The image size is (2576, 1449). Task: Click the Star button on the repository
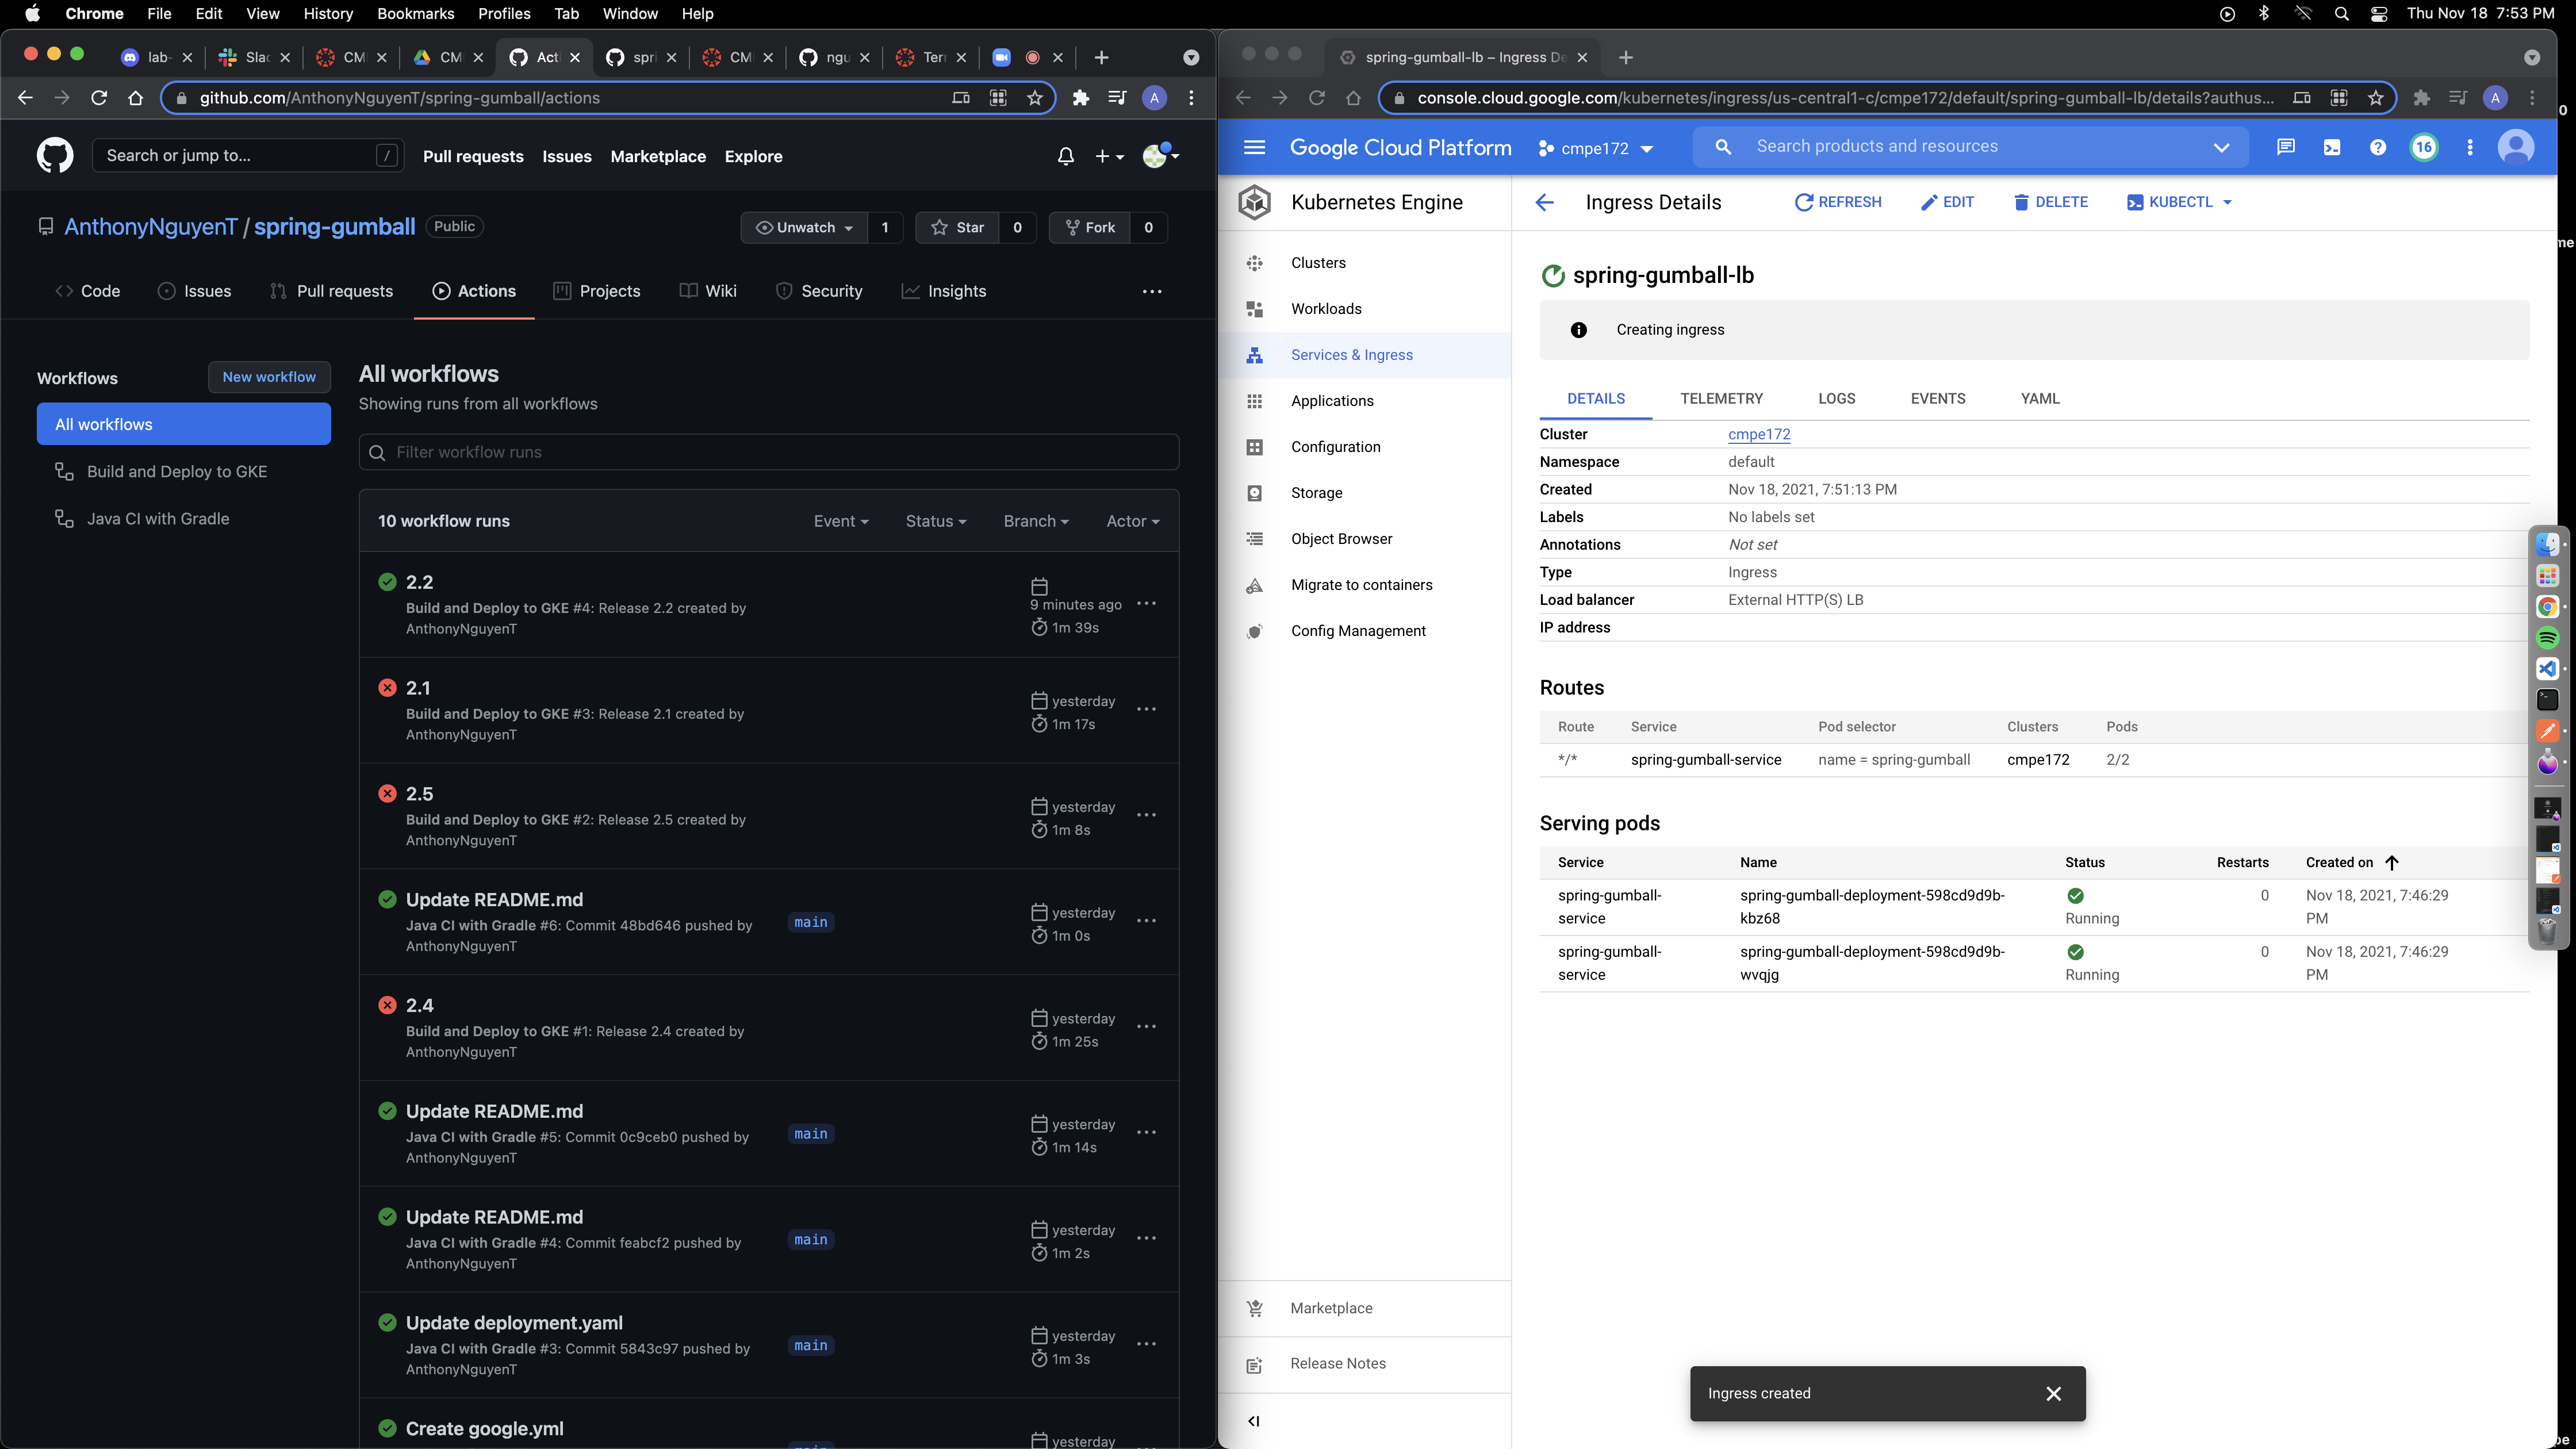point(957,227)
